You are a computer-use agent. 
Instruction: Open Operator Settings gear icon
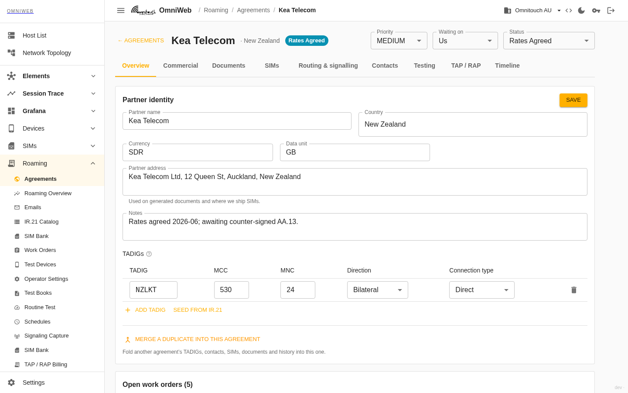point(17,279)
